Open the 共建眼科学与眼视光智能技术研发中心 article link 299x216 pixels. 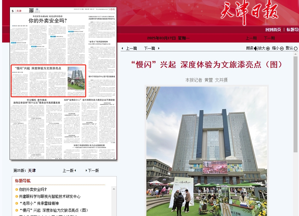[x=49, y=196]
